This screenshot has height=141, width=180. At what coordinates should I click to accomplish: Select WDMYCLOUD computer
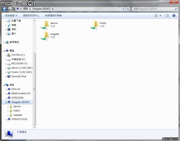point(19,119)
